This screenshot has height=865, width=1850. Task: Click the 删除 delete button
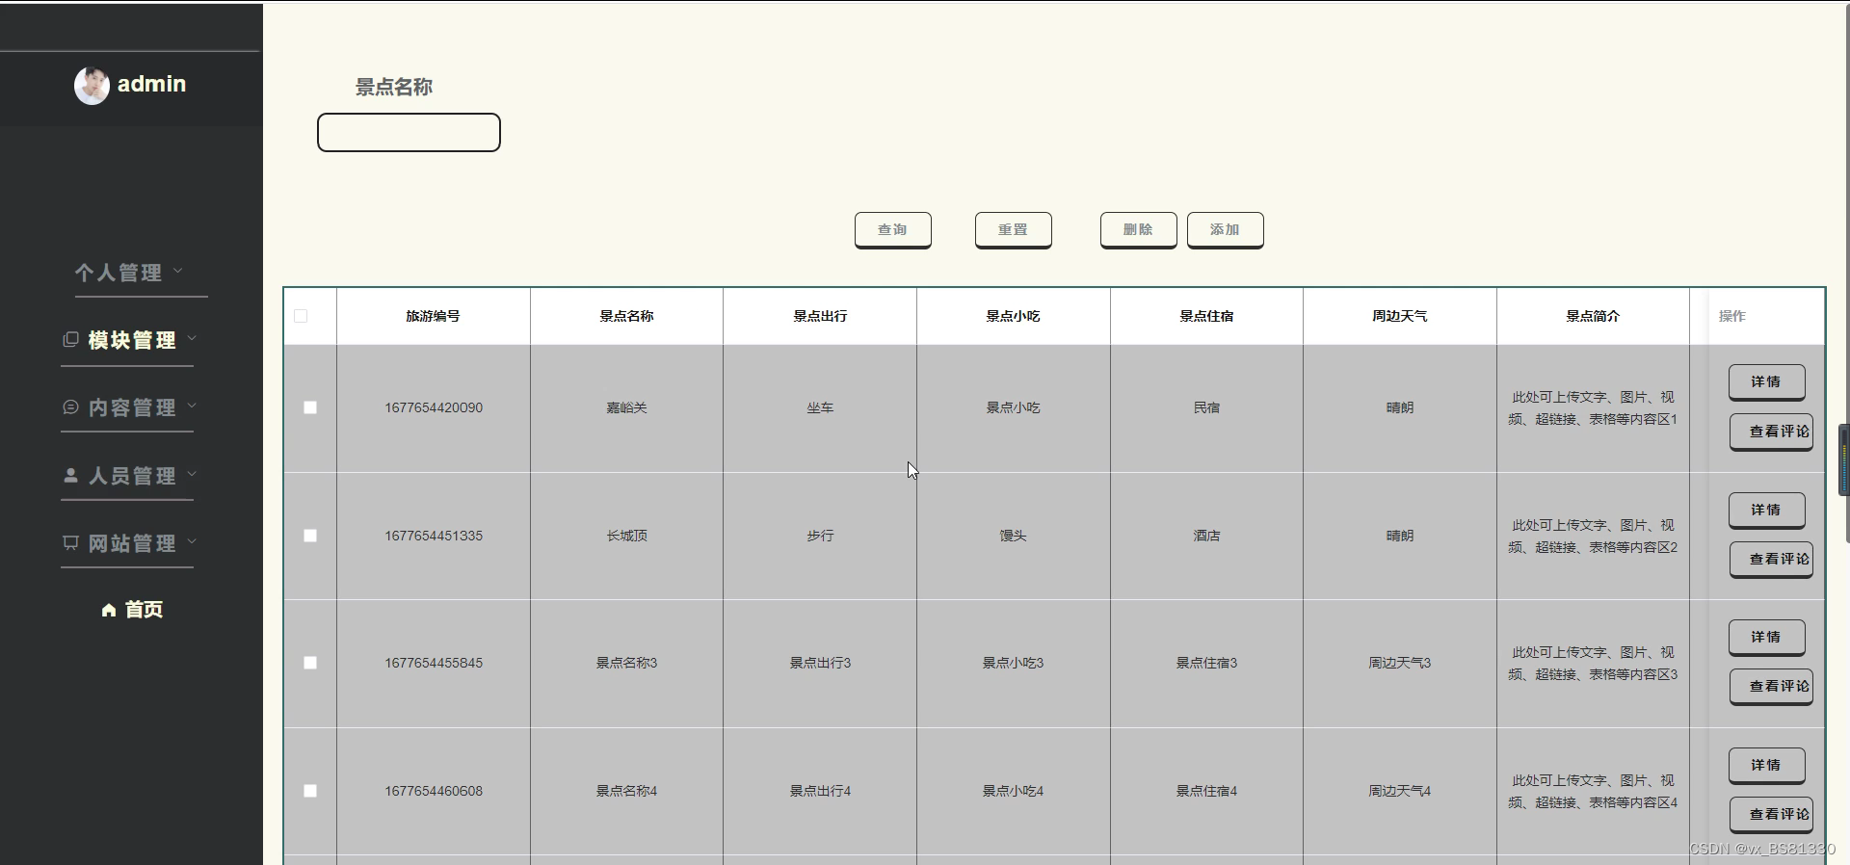click(x=1139, y=230)
